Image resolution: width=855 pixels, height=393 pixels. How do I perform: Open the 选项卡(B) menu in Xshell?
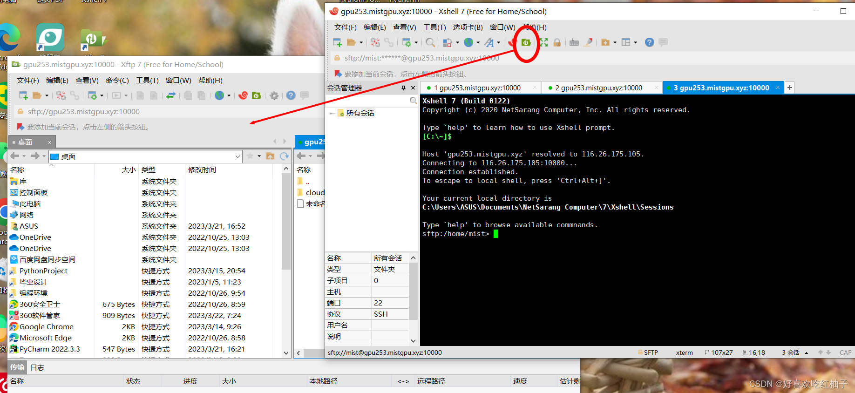[468, 27]
